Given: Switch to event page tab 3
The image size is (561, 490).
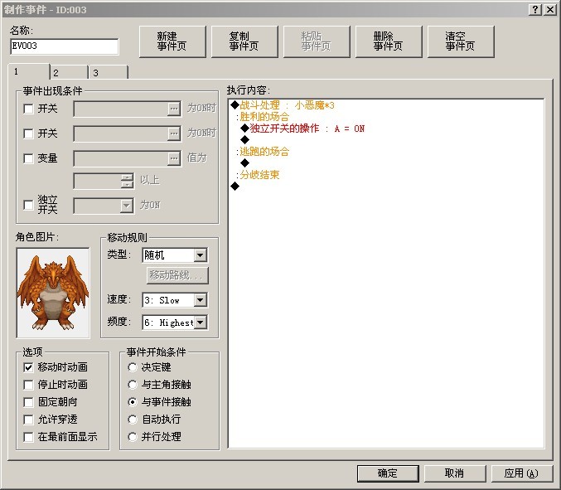Looking at the screenshot, I should (x=109, y=73).
